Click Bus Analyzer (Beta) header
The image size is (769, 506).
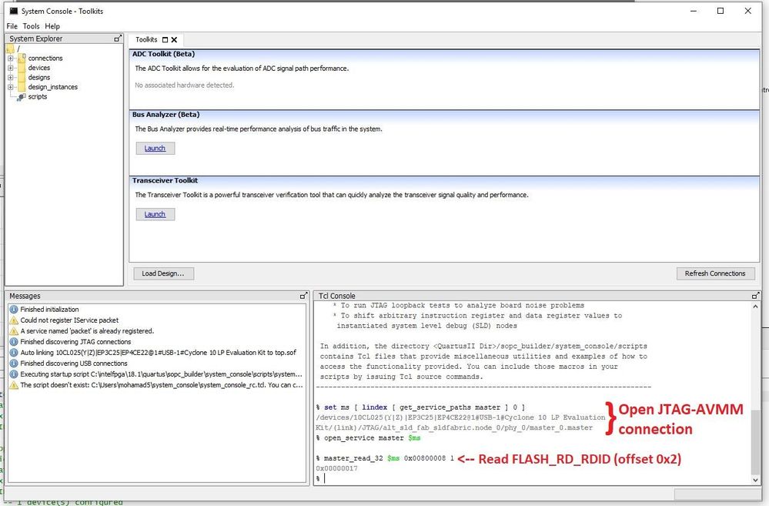[166, 114]
